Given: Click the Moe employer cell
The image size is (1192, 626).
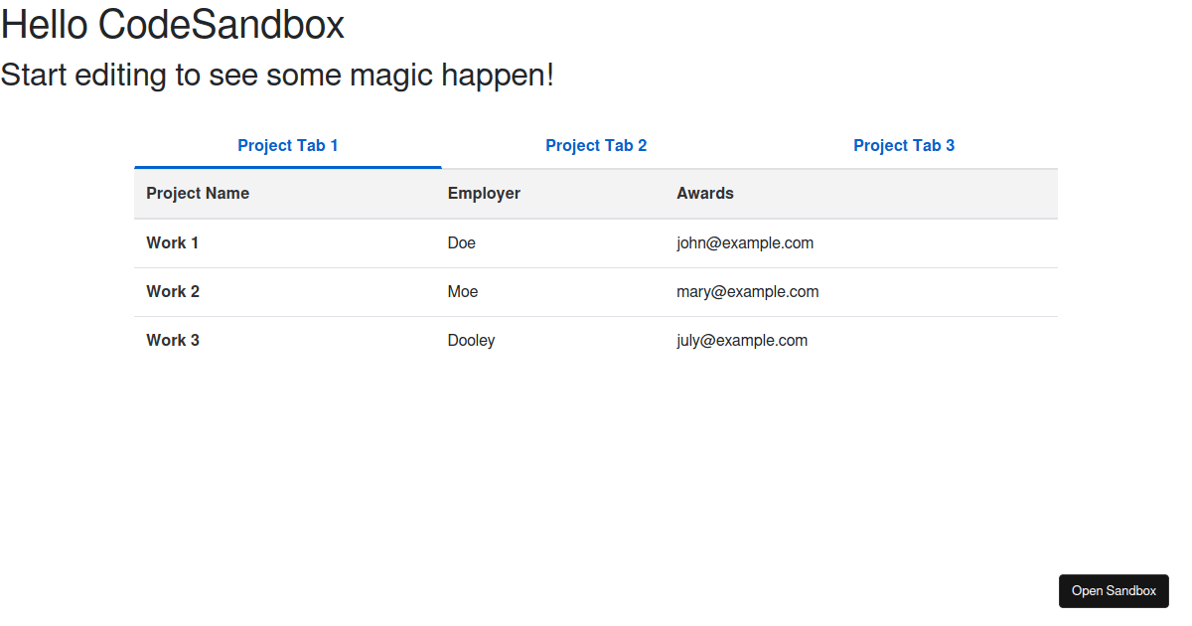Looking at the screenshot, I should pos(462,291).
